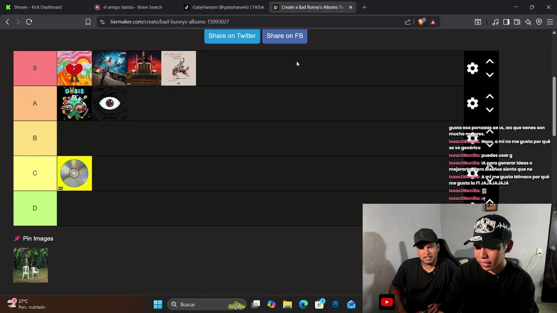Open Brave Shields lion icon

point(421,22)
